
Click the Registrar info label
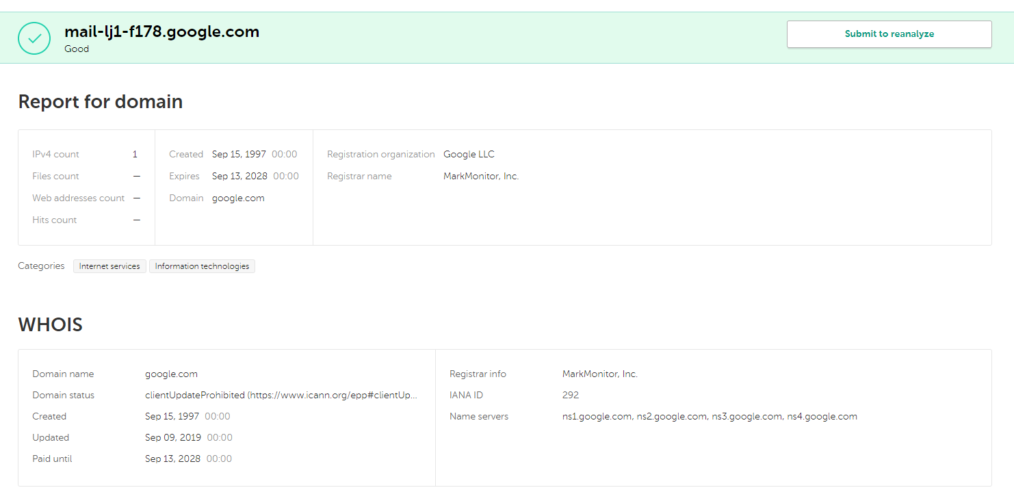(478, 374)
